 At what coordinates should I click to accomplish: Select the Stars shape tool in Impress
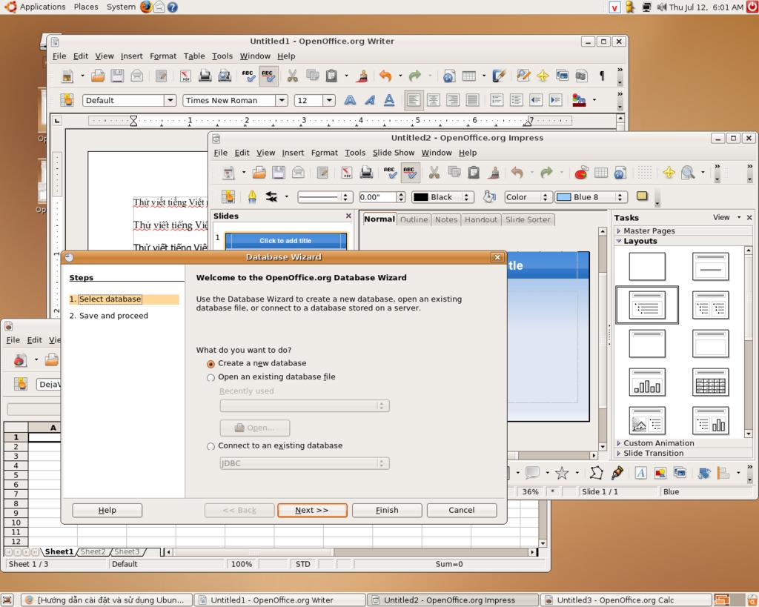coord(562,473)
